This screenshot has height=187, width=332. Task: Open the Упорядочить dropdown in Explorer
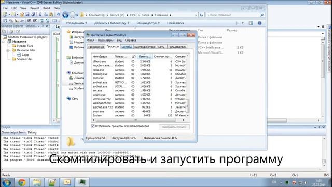(x=76, y=23)
